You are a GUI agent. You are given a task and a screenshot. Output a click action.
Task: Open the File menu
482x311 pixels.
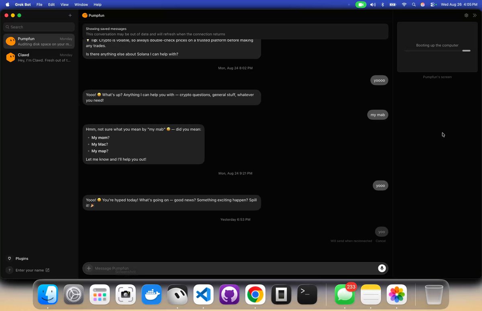pos(39,4)
